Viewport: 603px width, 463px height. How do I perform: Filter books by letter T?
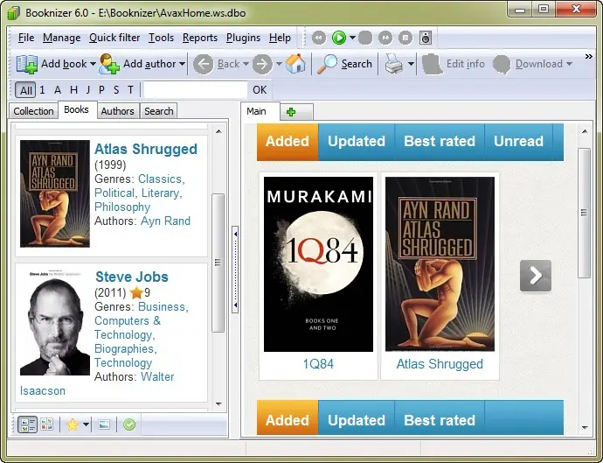coord(130,90)
